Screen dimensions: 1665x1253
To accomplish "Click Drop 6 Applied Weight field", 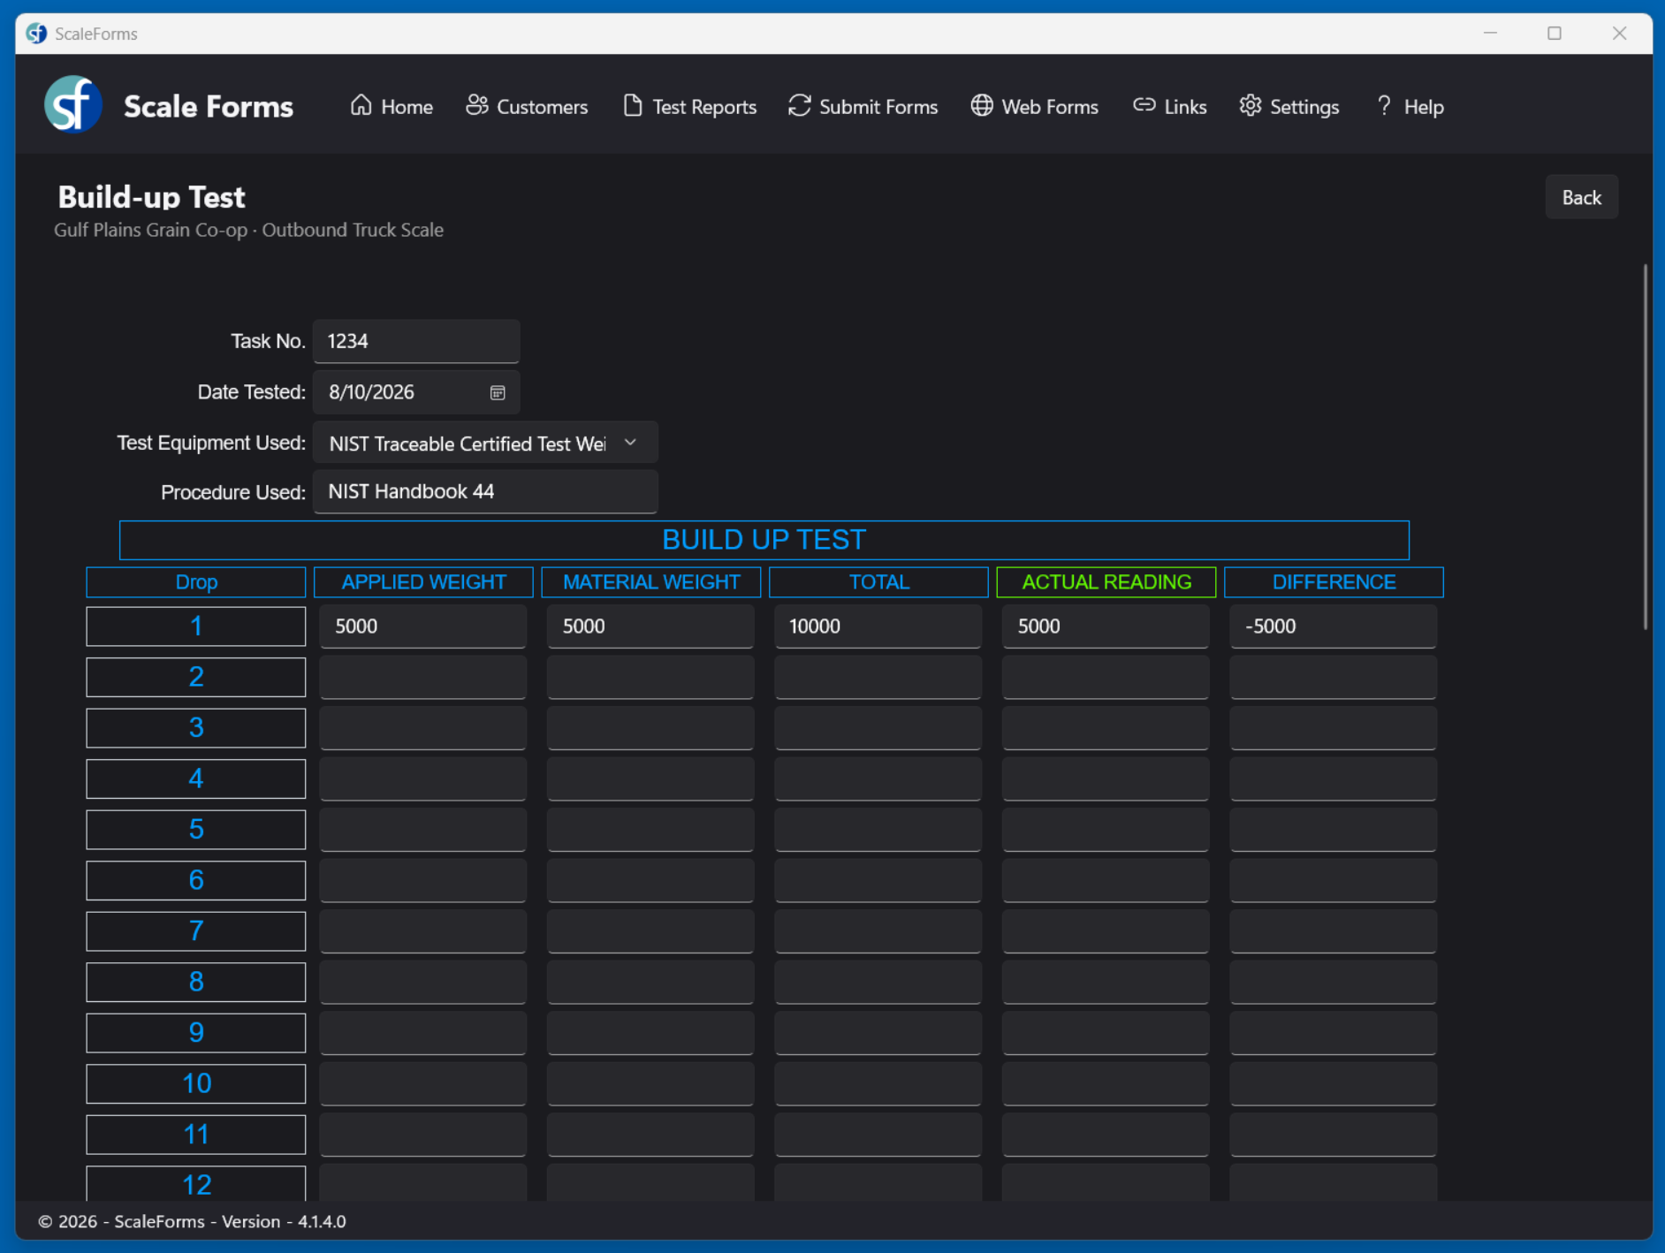I will tap(423, 880).
